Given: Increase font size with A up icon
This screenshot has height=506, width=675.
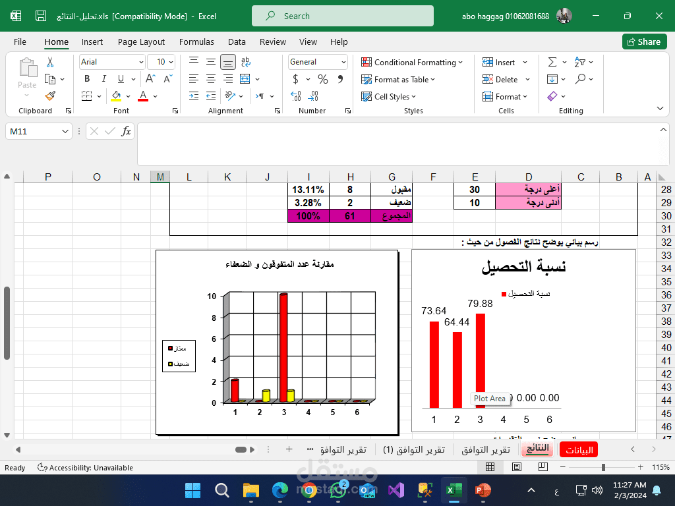Looking at the screenshot, I should (x=150, y=78).
